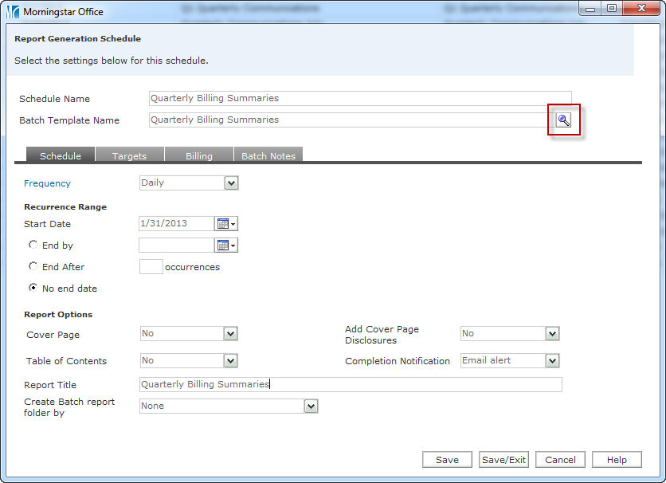The width and height of the screenshot is (666, 483).
Task: Click the Batch Template search magnifier icon
Action: coord(564,120)
